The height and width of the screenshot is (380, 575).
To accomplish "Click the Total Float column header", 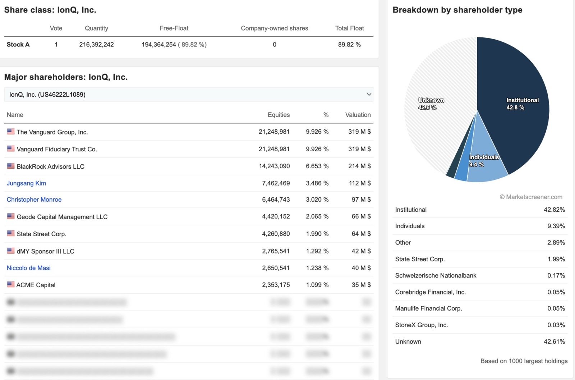I will click(x=349, y=28).
